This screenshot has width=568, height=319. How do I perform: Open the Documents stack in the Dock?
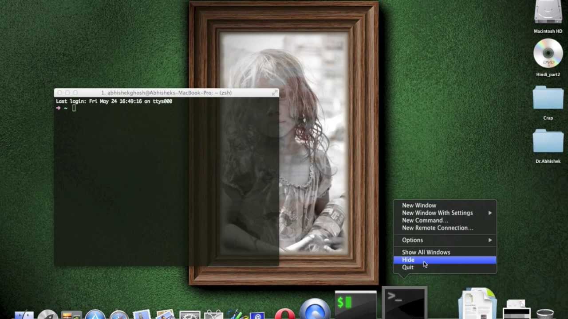477,304
